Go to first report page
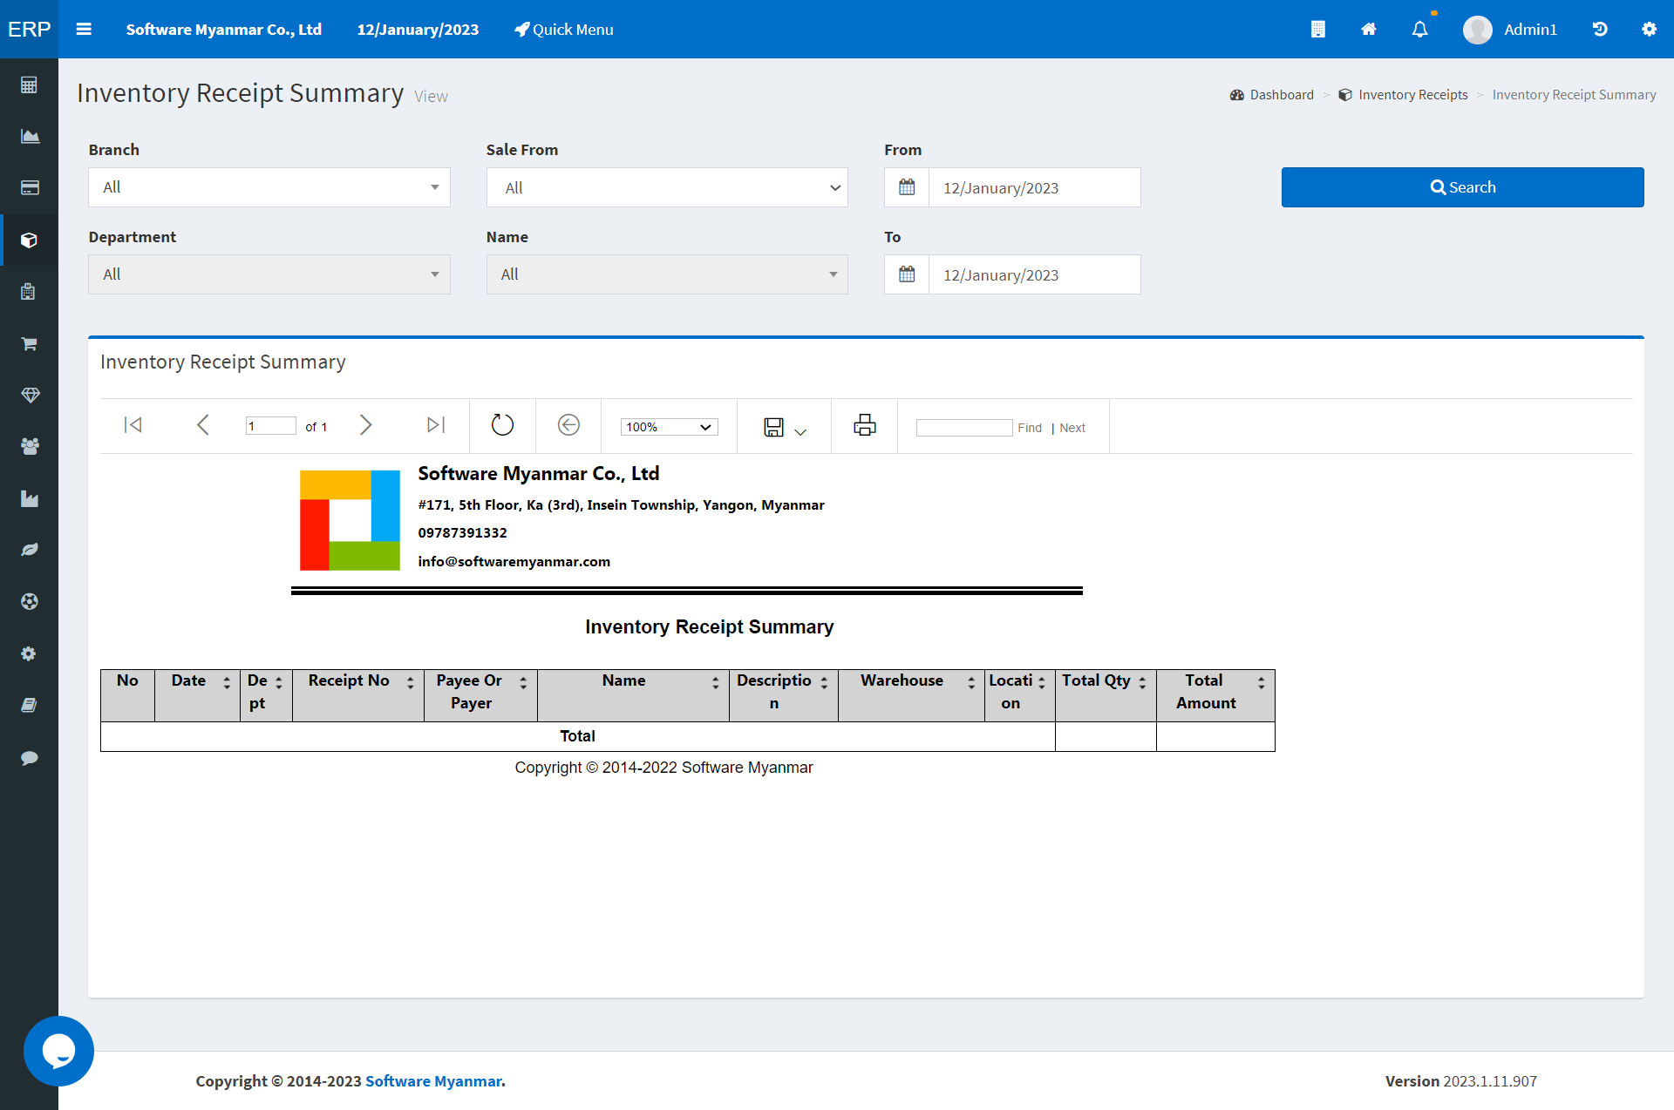The width and height of the screenshot is (1674, 1110). point(133,425)
